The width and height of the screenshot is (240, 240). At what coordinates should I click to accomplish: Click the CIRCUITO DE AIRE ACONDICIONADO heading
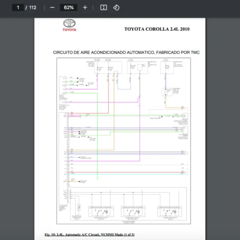pos(126,52)
